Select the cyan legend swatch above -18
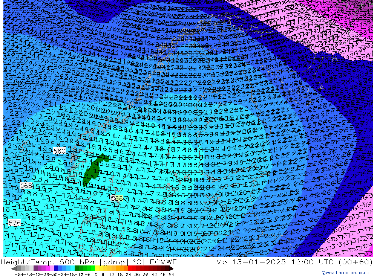This screenshot has height=276, width=377. pyautogui.click(x=72, y=269)
